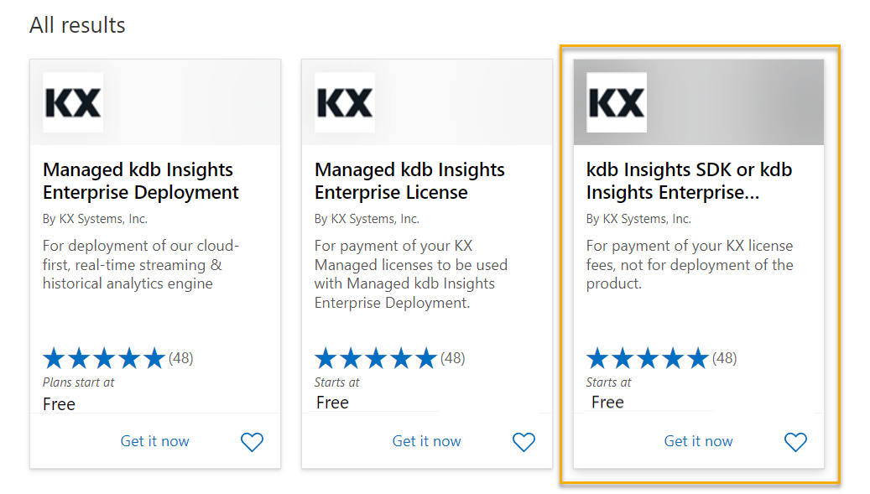The height and width of the screenshot is (494, 870).
Task: Click KX logo on kdb Insights SDK card
Action: [x=617, y=102]
